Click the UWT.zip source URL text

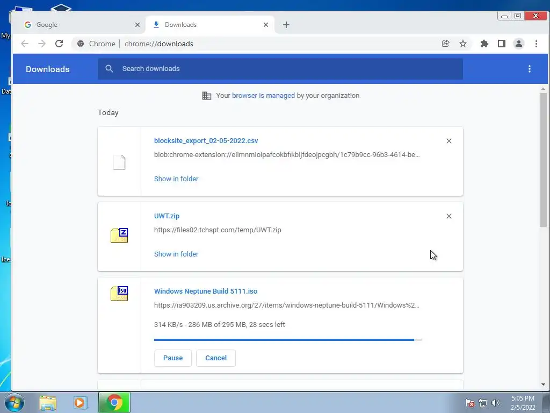point(218,230)
